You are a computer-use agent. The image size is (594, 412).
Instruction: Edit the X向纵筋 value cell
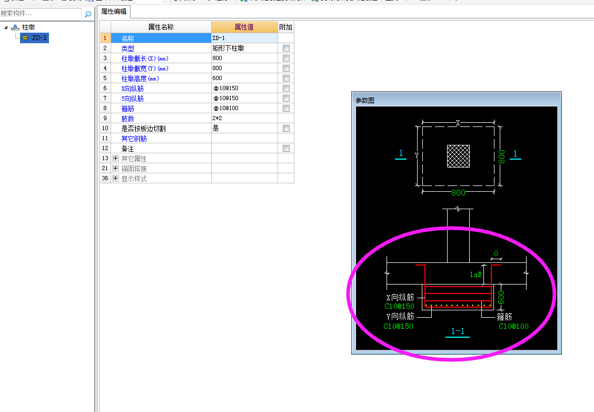[244, 88]
